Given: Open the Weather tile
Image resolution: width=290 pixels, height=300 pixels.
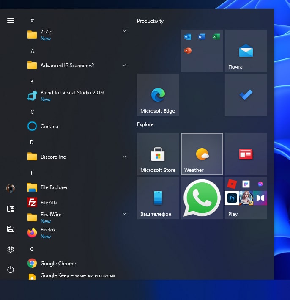Looking at the screenshot, I should coord(202,154).
